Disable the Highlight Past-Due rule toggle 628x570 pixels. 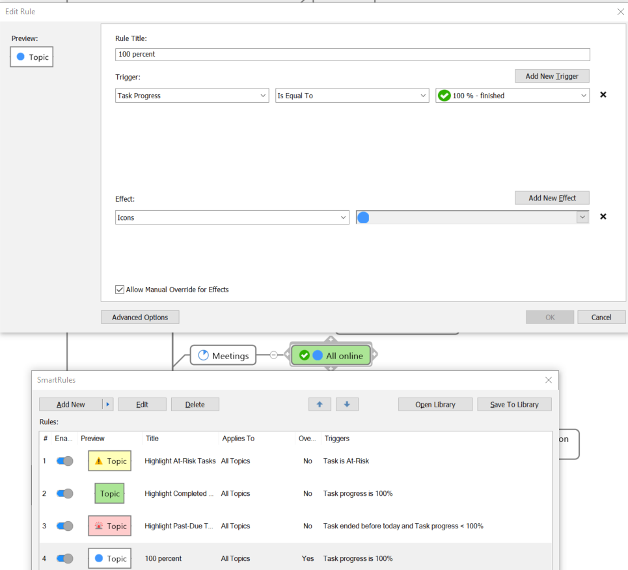pos(64,526)
